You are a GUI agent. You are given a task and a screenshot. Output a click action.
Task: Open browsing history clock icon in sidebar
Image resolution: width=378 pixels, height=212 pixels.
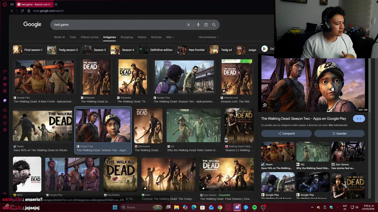tap(5, 117)
